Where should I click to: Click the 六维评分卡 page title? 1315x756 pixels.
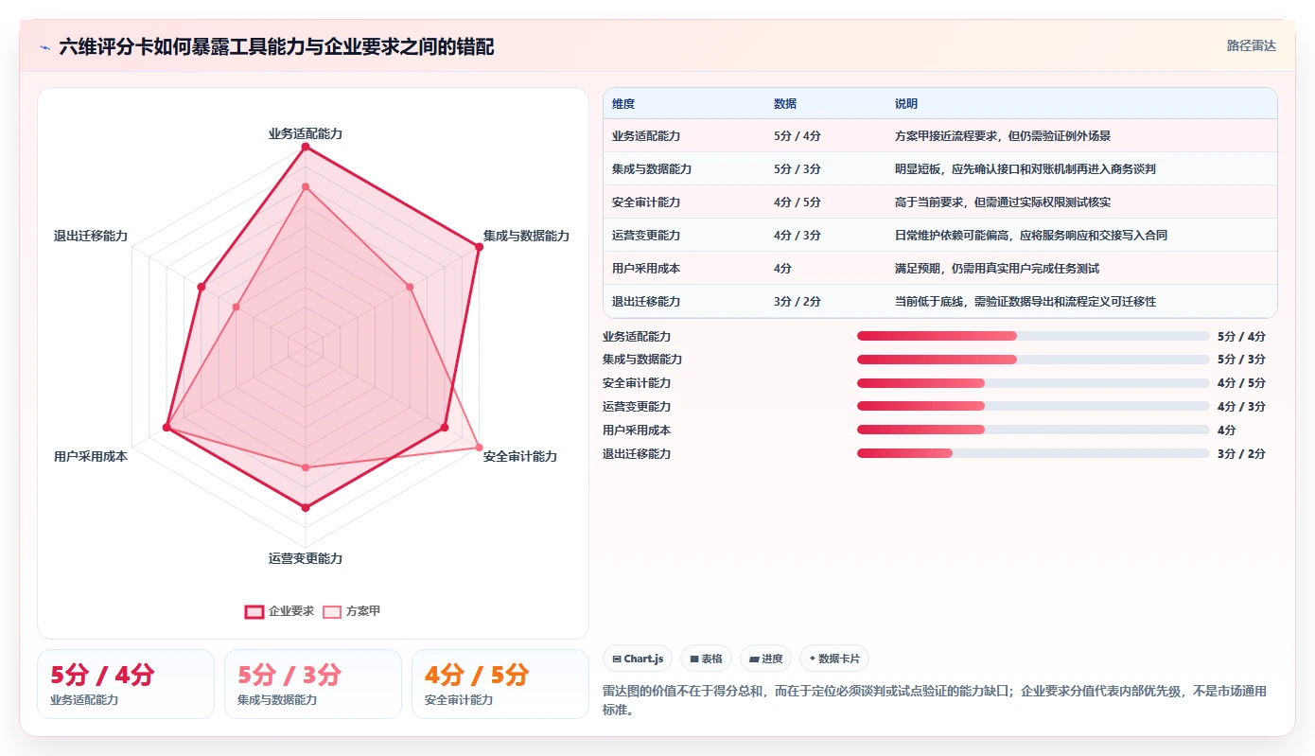pos(276,46)
